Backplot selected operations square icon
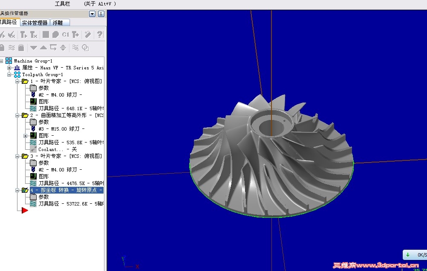This screenshot has height=271, width=427. 46,34
